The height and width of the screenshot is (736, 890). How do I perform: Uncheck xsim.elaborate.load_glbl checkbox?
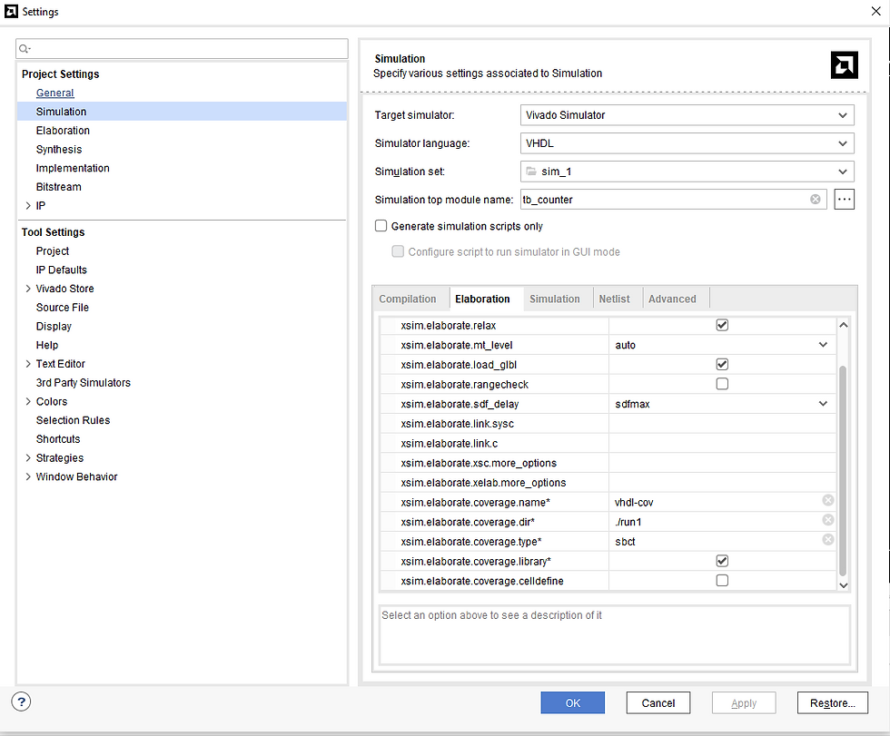722,364
